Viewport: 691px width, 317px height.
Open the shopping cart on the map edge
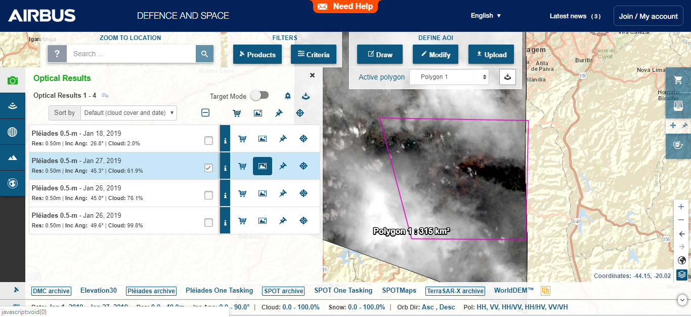[678, 80]
